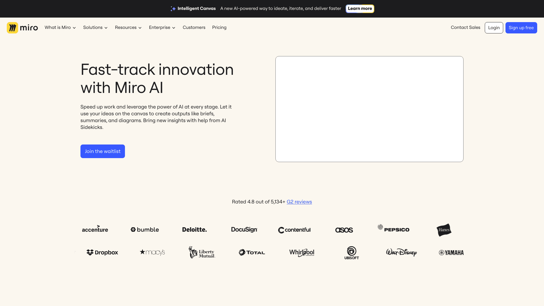Viewport: 544px width, 306px height.
Task: Open the Pricing menu item
Action: click(219, 27)
